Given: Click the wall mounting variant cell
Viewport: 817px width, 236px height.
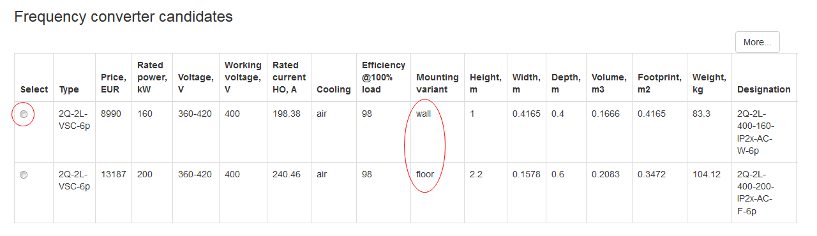Looking at the screenshot, I should [424, 114].
